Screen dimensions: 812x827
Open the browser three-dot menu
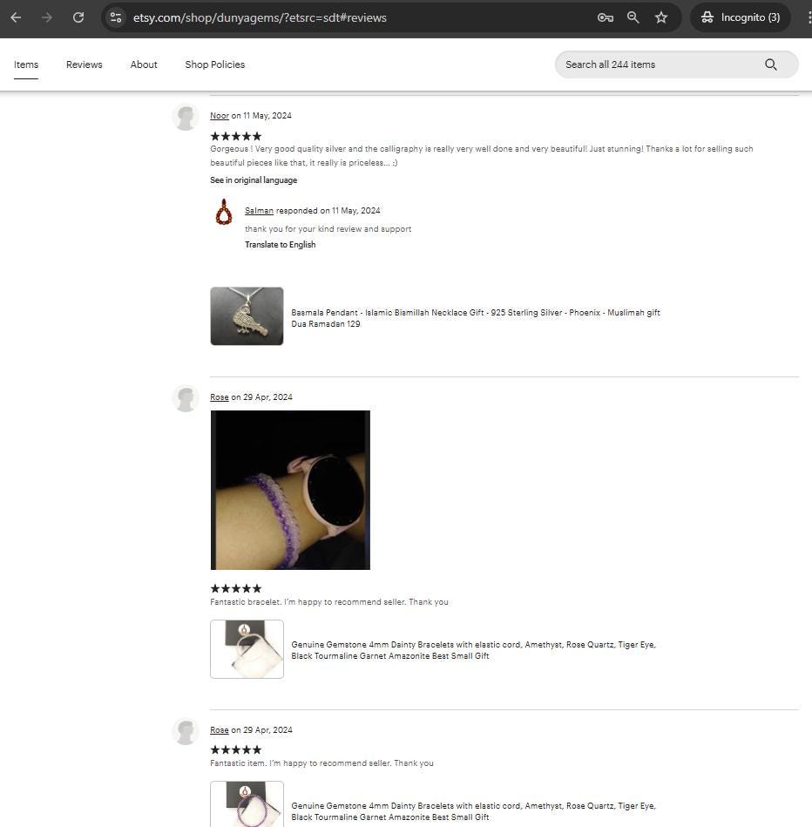(x=809, y=17)
